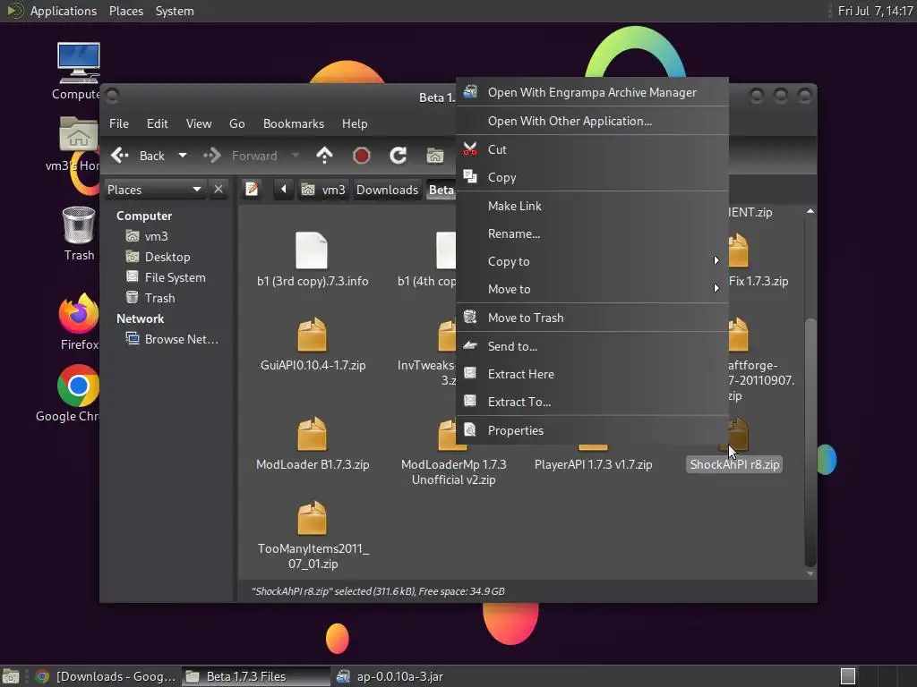Click the Reload icon
The image size is (917, 687).
tap(399, 156)
